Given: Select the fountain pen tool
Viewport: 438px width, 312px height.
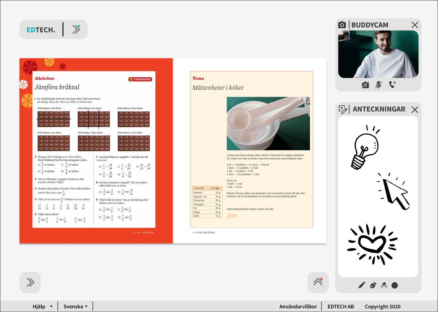Looking at the screenshot, I should point(373,285).
